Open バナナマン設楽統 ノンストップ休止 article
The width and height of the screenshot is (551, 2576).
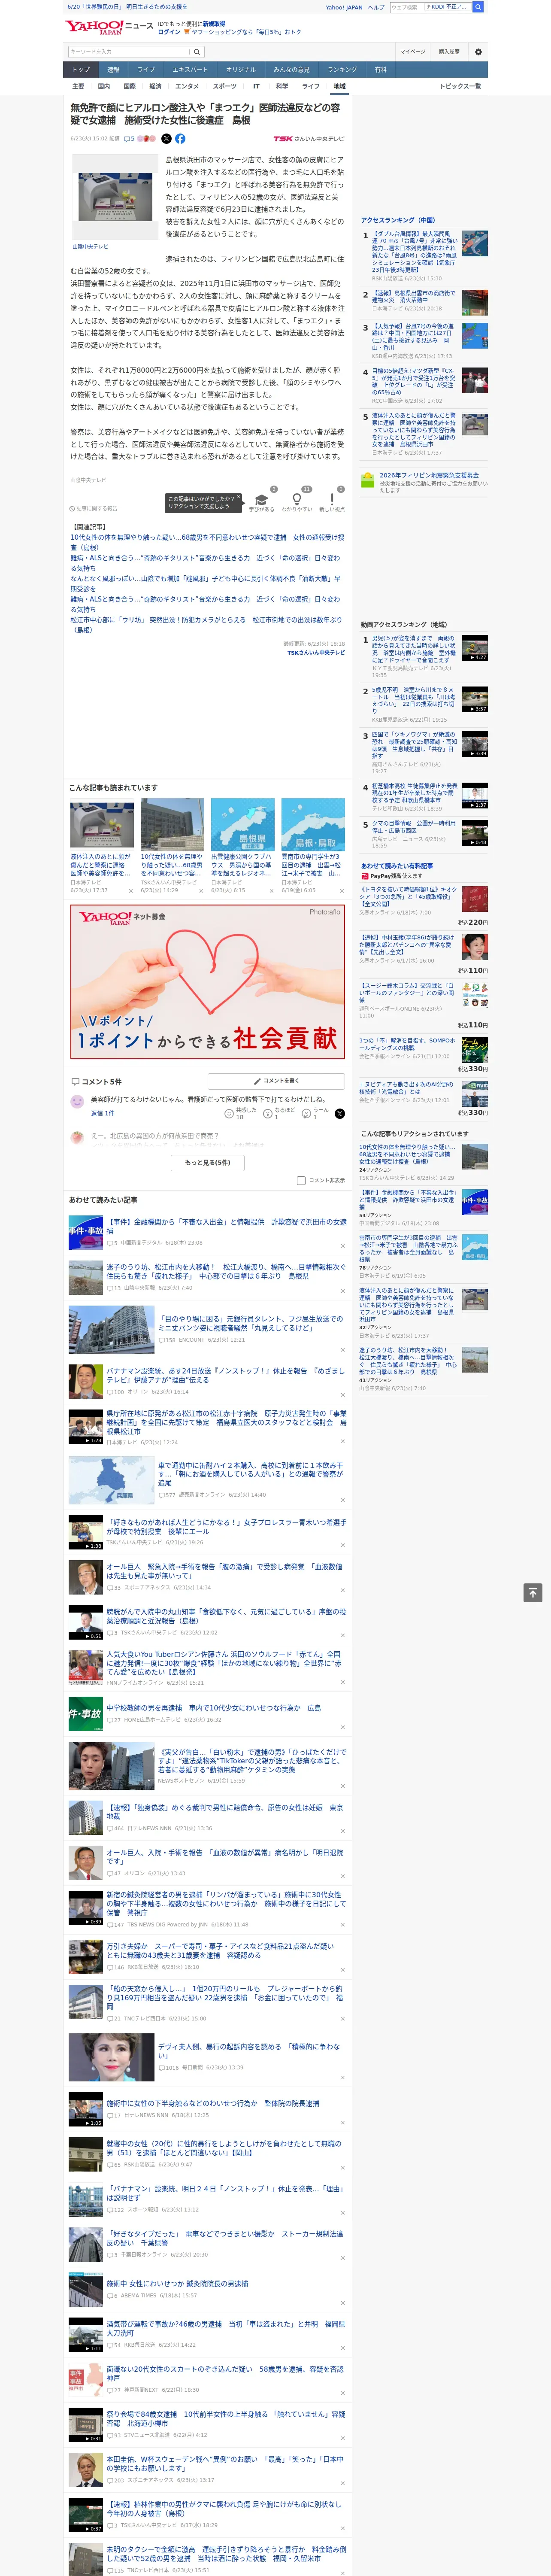tap(226, 1375)
